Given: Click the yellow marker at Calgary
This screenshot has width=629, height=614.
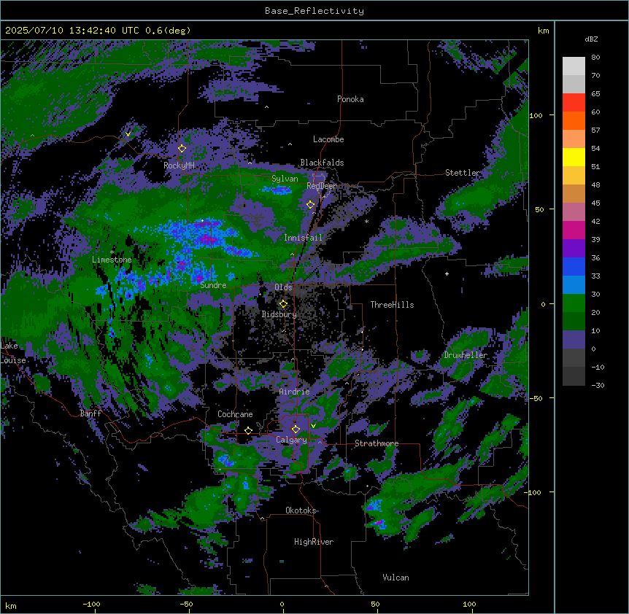Looking at the screenshot, I should point(296,430).
